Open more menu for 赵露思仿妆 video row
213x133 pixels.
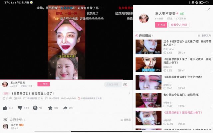coord(211,71)
